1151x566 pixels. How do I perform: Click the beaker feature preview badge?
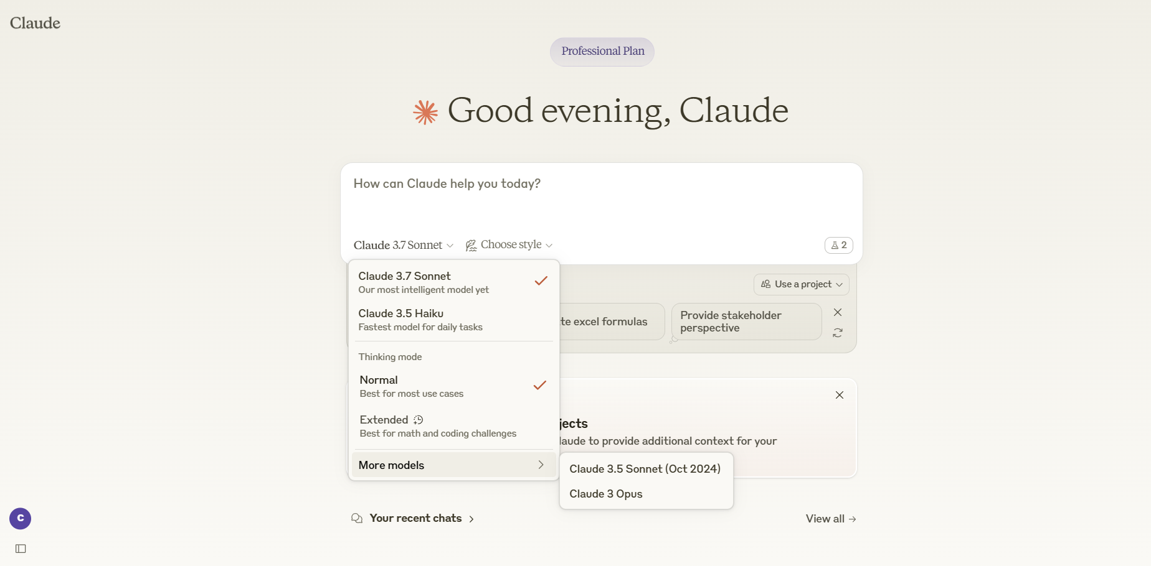838,245
